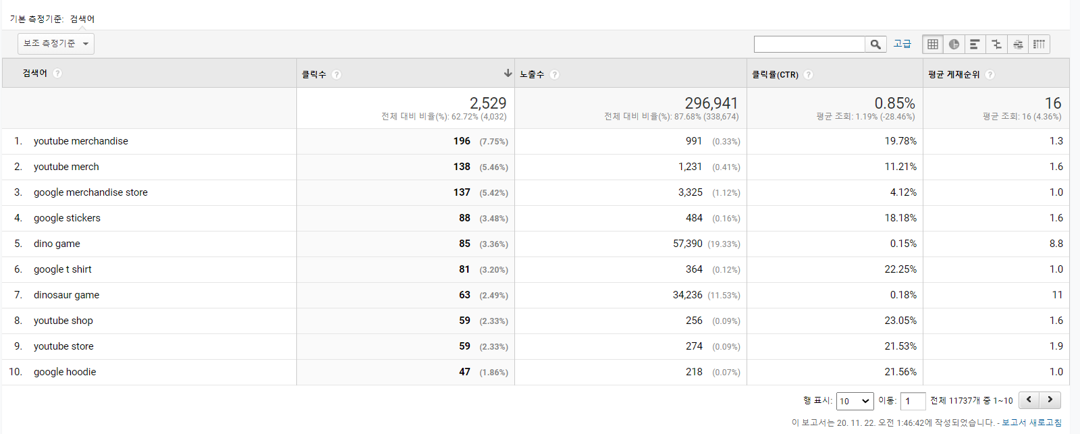Click the page number input showing 1
Image resolution: width=1080 pixels, height=434 pixels.
pos(913,401)
